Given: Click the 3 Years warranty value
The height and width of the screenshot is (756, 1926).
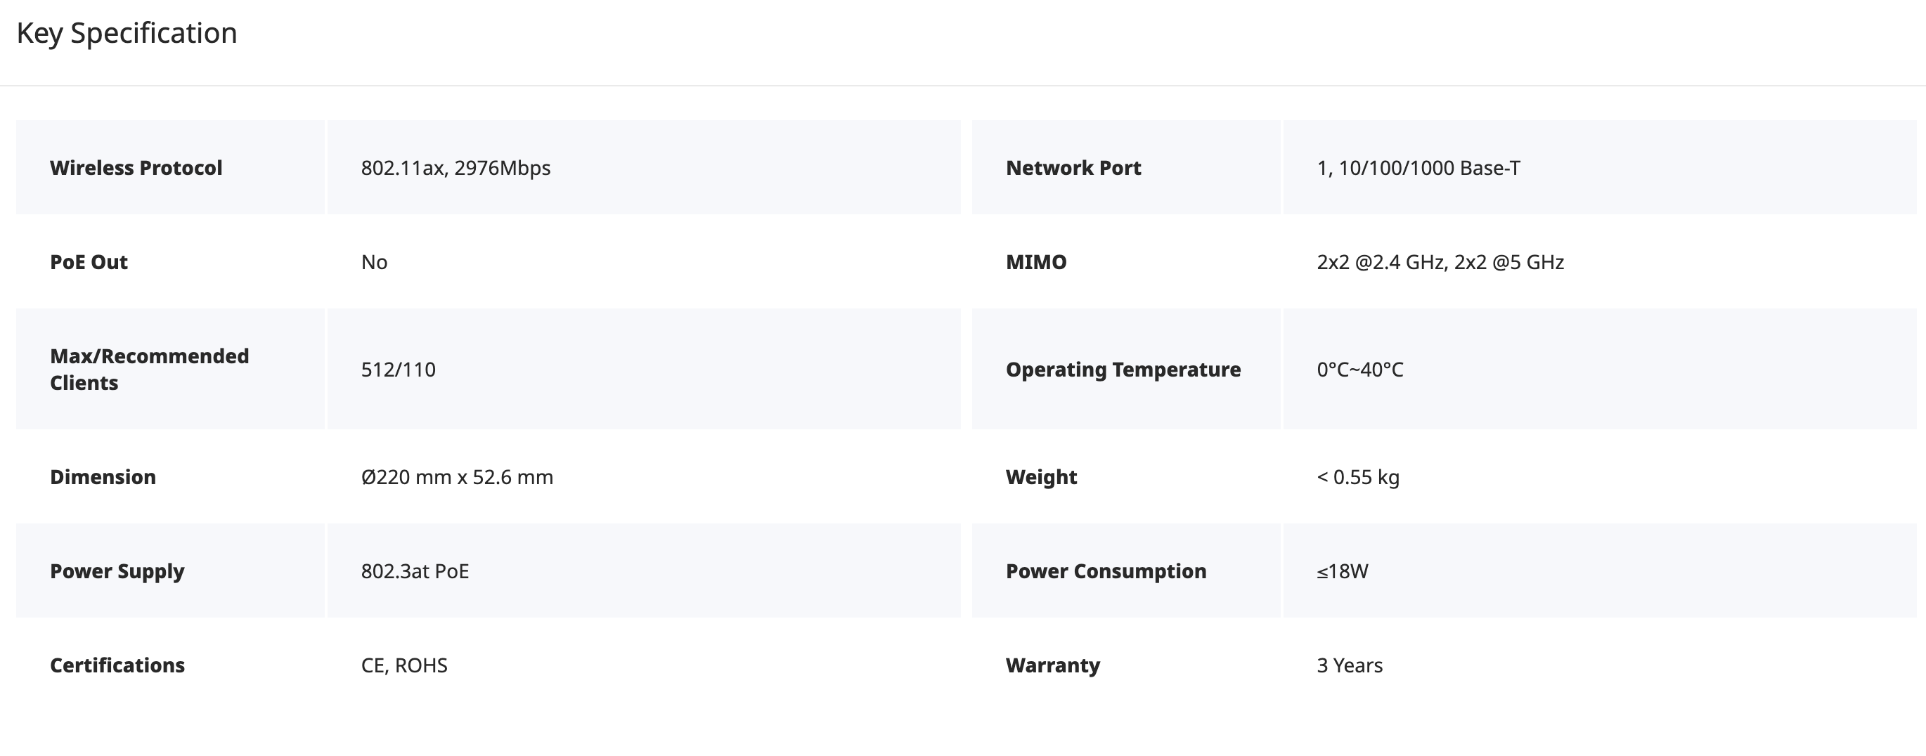Looking at the screenshot, I should coord(1350,665).
